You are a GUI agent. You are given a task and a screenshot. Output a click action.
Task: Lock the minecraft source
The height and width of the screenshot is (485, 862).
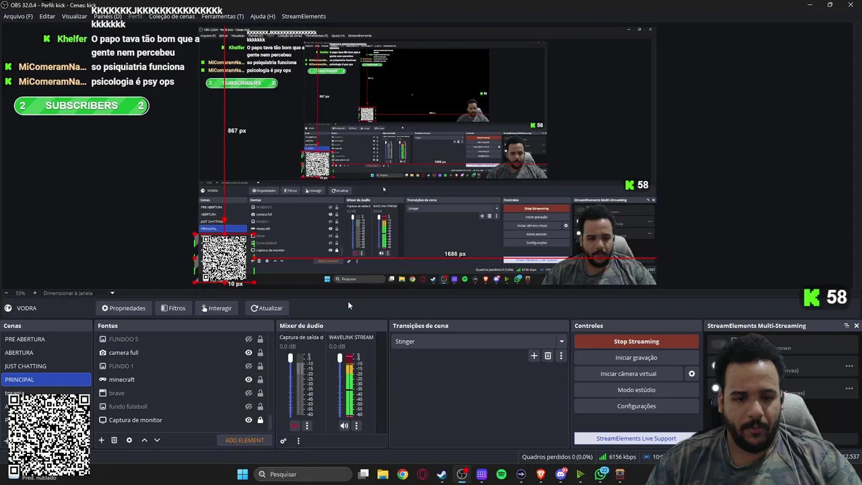[260, 380]
